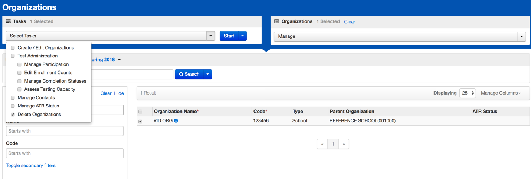Open the Manage organizations dropdown
This screenshot has width=531, height=182.
pos(522,36)
